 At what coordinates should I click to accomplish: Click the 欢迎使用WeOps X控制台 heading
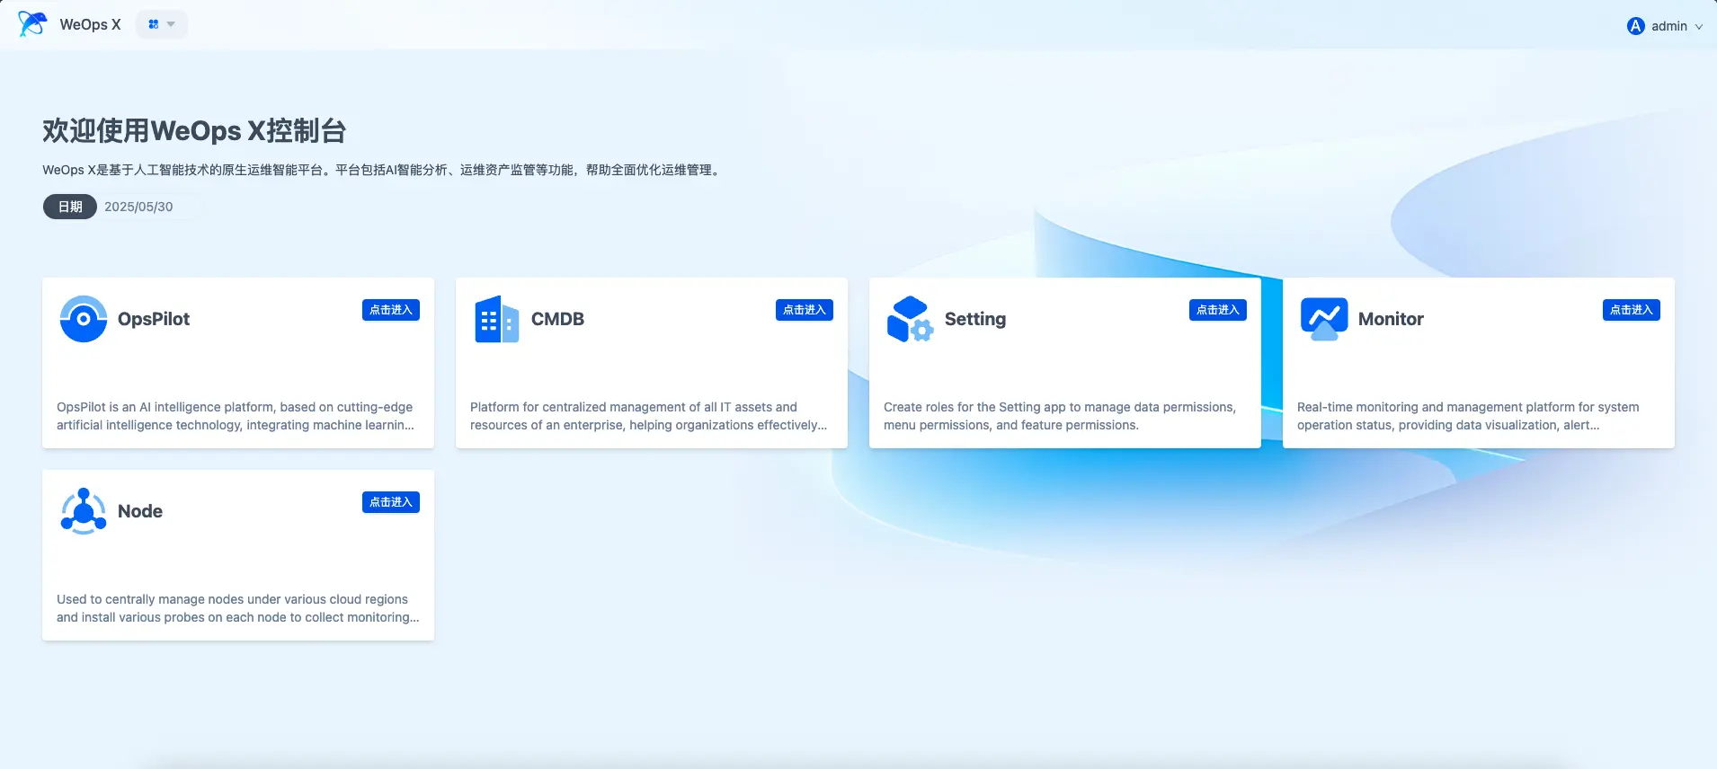[194, 131]
